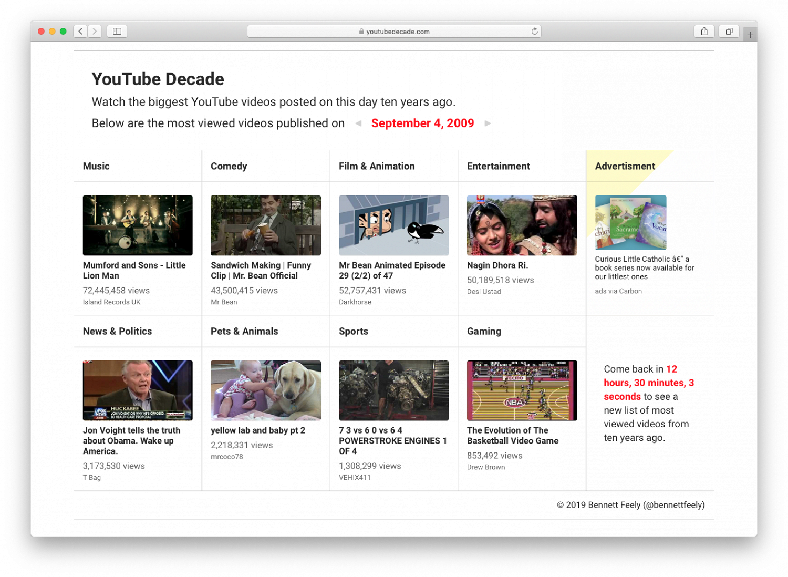Reload the page with the refresh icon

(534, 32)
